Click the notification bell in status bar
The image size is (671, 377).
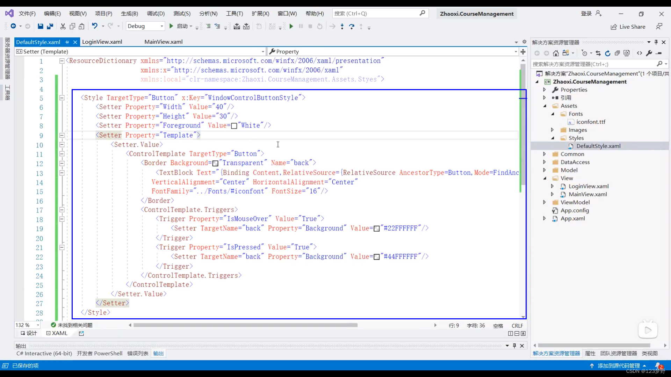(658, 365)
